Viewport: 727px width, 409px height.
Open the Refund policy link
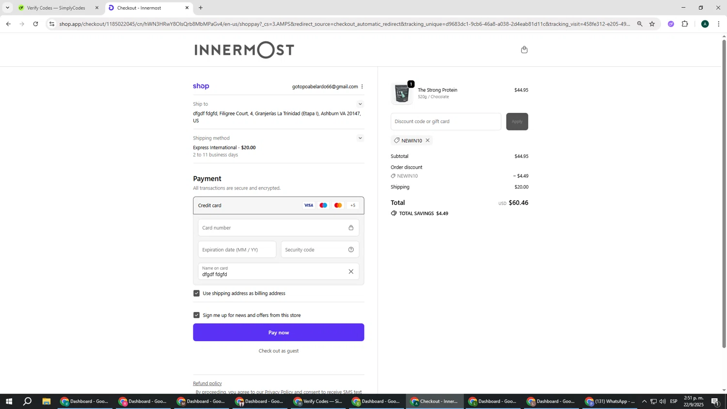pyautogui.click(x=207, y=383)
